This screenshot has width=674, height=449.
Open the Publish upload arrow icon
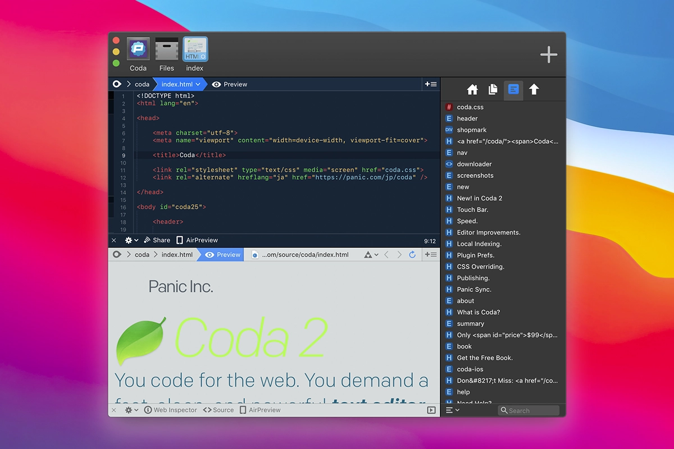click(534, 90)
